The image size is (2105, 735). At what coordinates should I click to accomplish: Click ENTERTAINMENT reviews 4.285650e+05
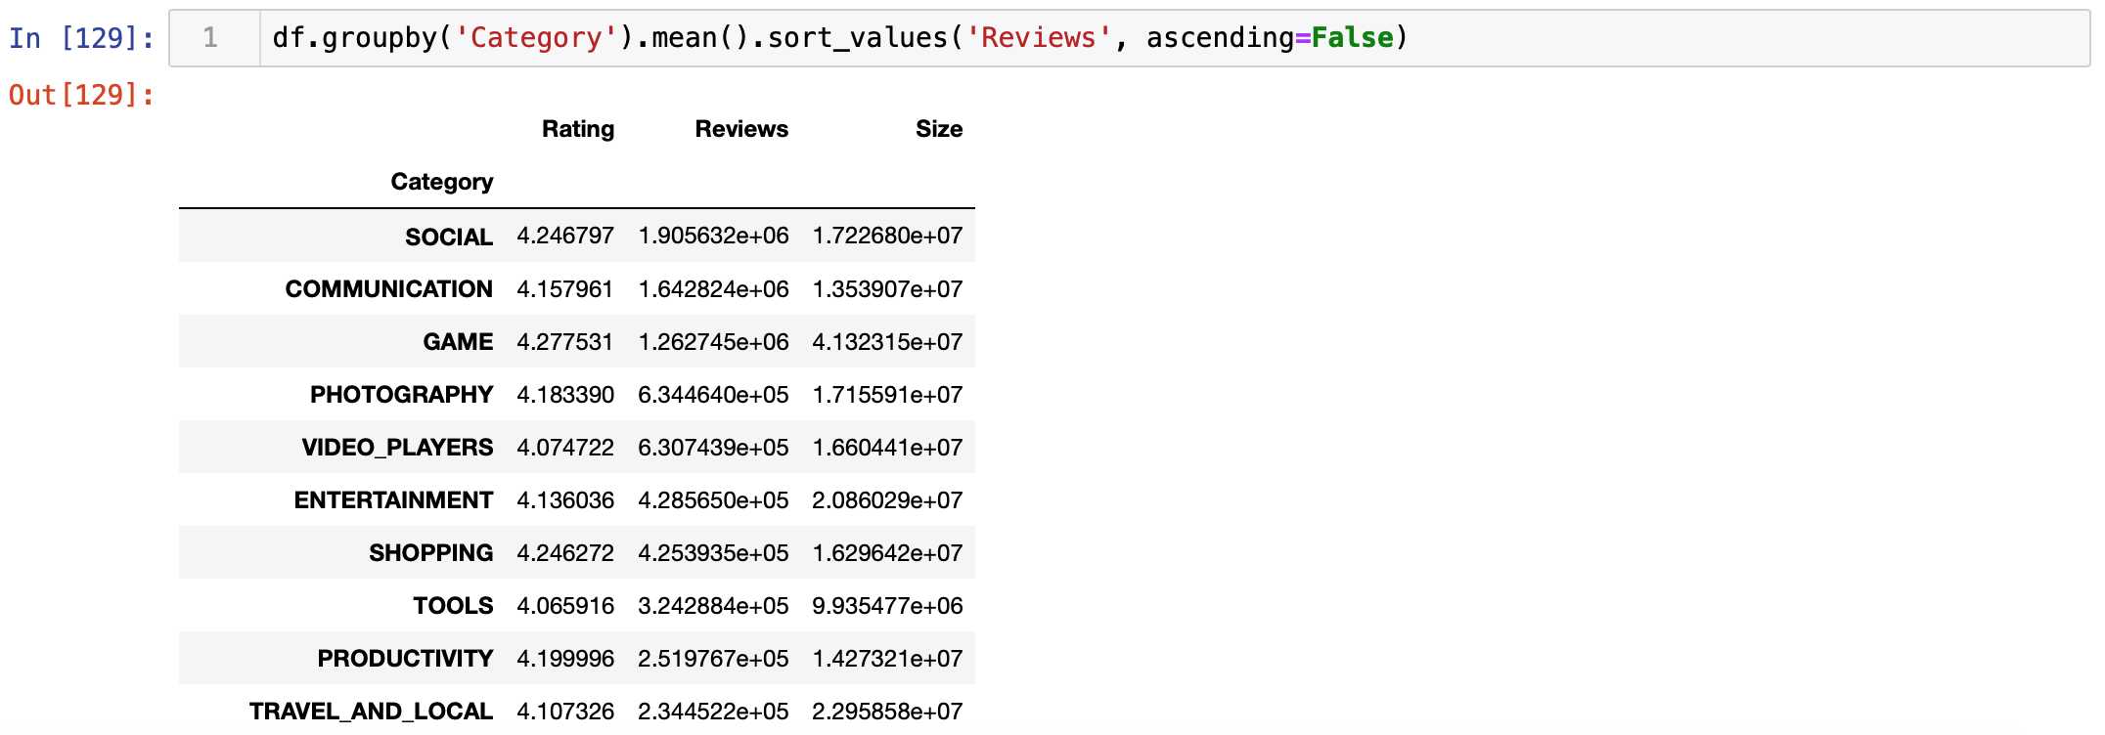713,500
